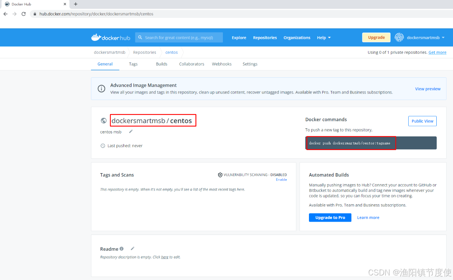Click the Last pushed clock icon
The height and width of the screenshot is (280, 453).
coord(103,146)
